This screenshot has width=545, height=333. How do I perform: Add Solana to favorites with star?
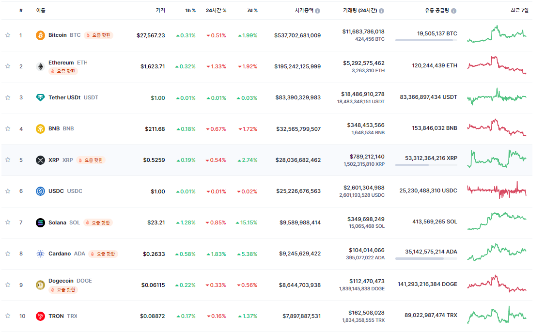8,222
